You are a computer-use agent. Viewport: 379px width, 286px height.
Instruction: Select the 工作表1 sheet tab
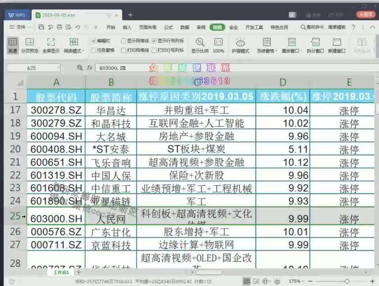[x=61, y=272]
